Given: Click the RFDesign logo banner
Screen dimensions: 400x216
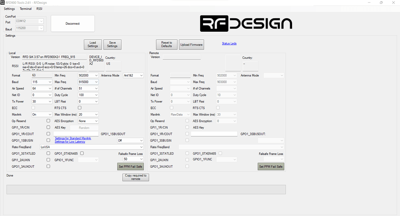Looking at the screenshot, I should click(246, 24).
